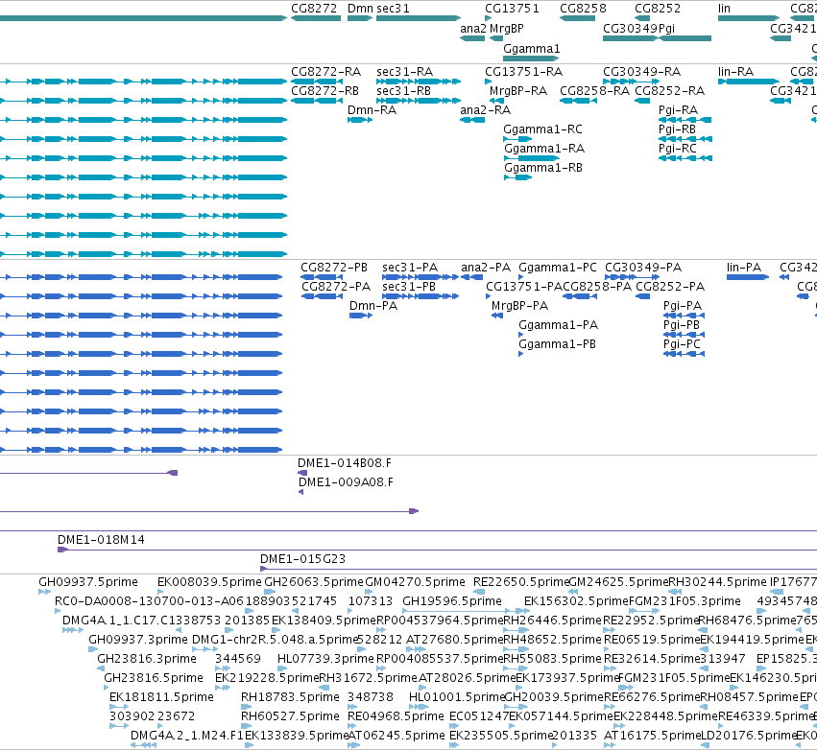Click the Pgi-RA transcript label
The width and height of the screenshot is (817, 750).
pos(678,110)
